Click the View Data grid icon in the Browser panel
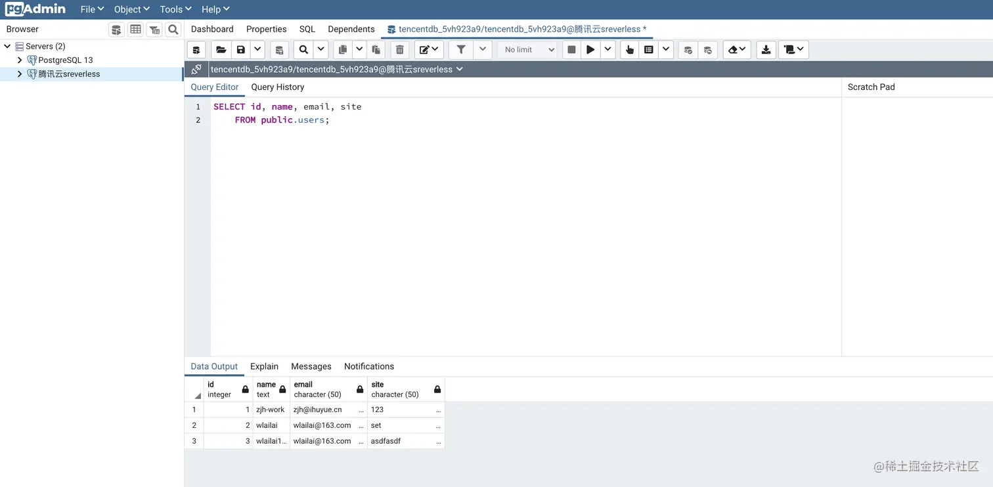Image resolution: width=993 pixels, height=487 pixels. [x=135, y=30]
